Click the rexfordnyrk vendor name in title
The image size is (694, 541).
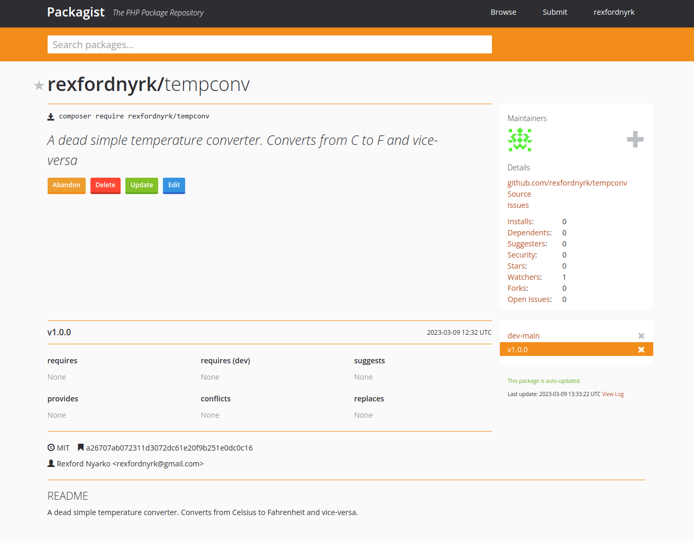click(103, 85)
